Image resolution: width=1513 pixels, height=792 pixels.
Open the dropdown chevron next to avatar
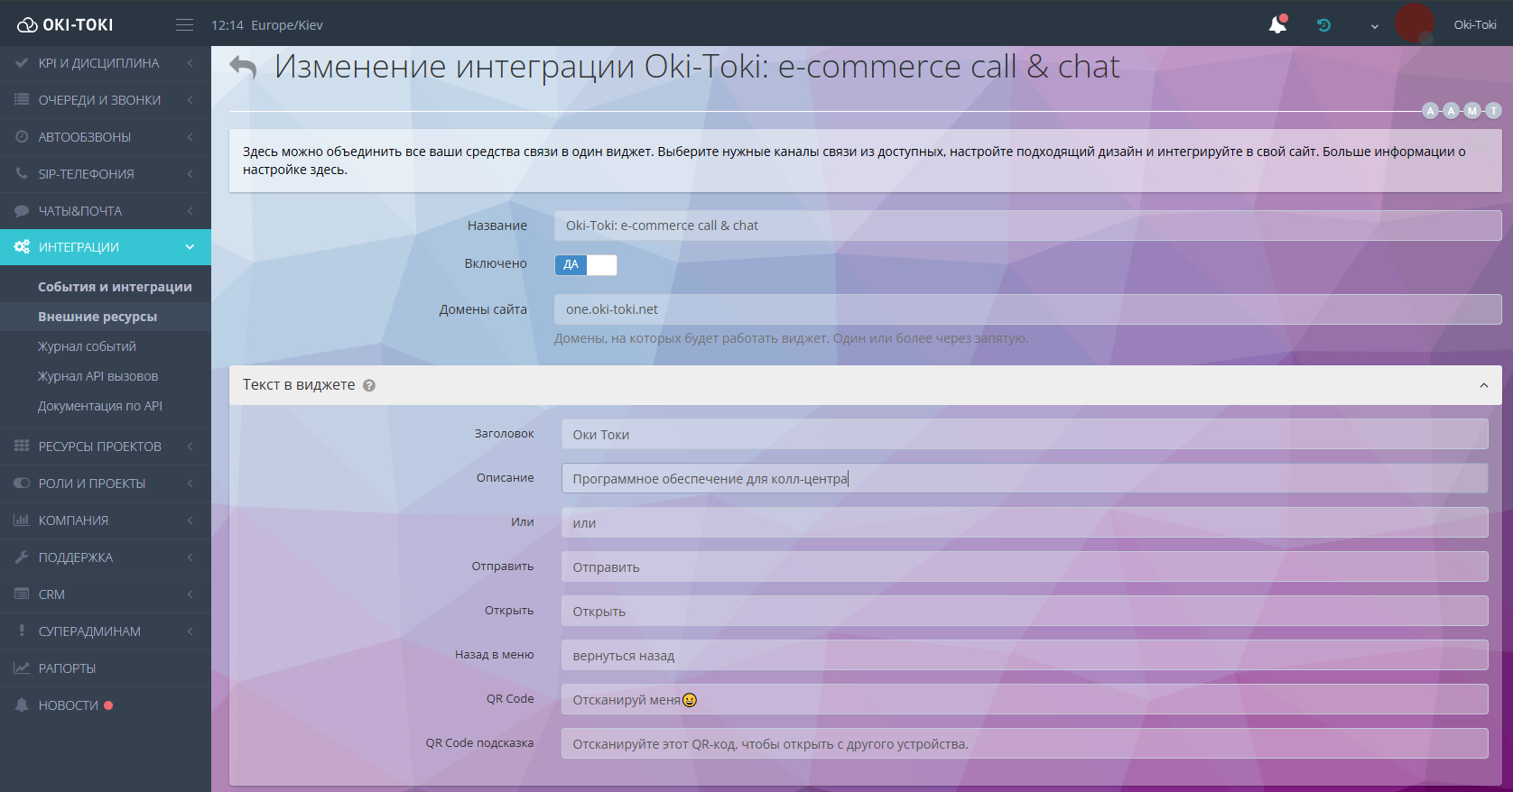point(1374,26)
